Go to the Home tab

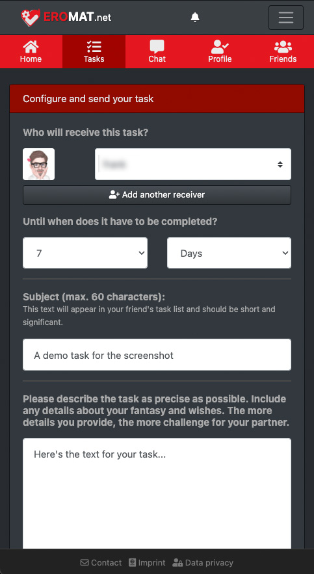point(31,51)
